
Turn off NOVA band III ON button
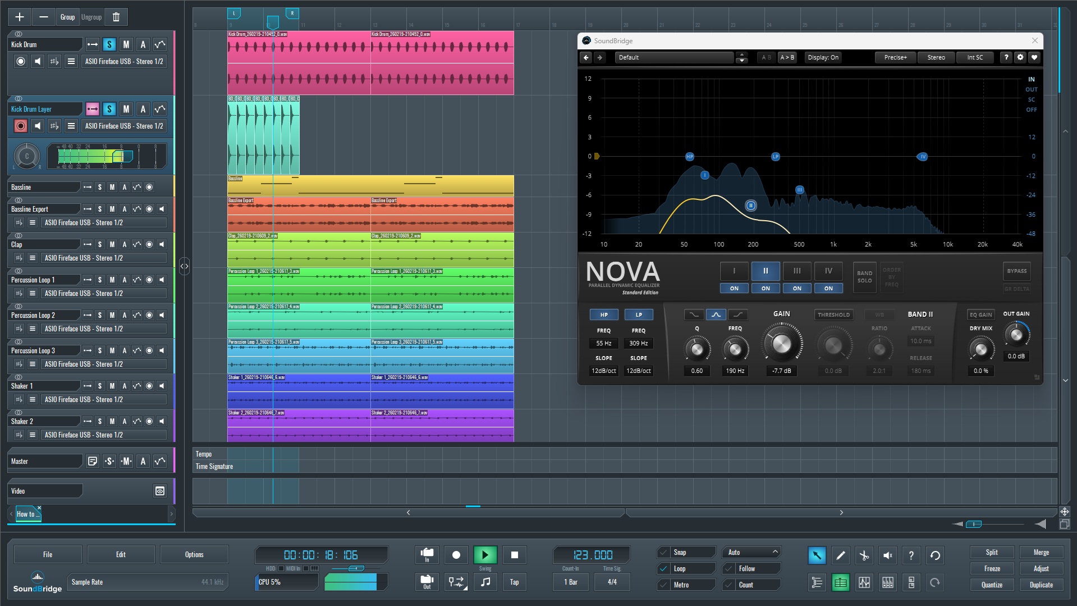tap(797, 288)
